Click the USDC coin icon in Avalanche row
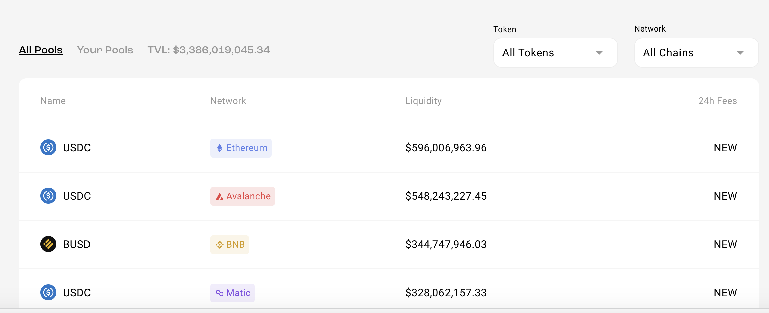 48,196
